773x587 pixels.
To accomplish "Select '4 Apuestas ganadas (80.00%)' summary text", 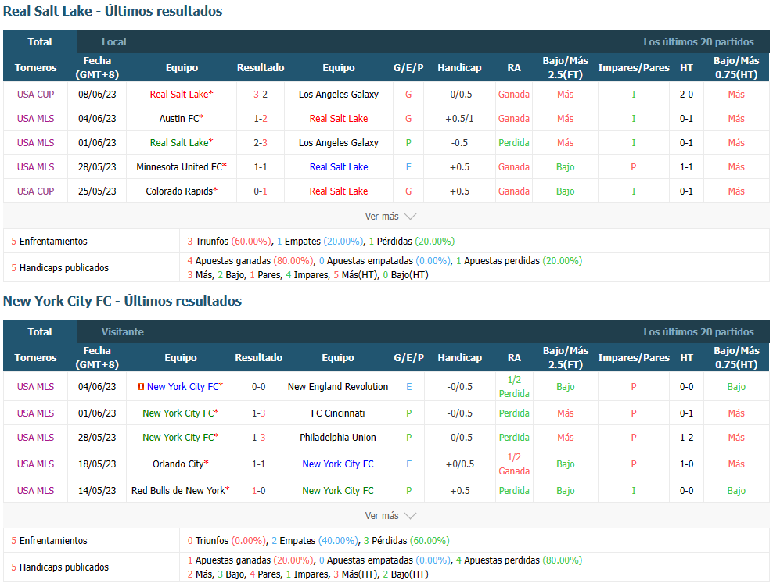I will point(250,260).
